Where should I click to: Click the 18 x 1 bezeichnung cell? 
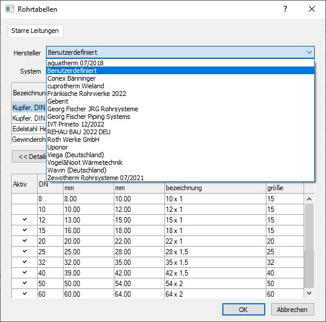[x=215, y=230]
